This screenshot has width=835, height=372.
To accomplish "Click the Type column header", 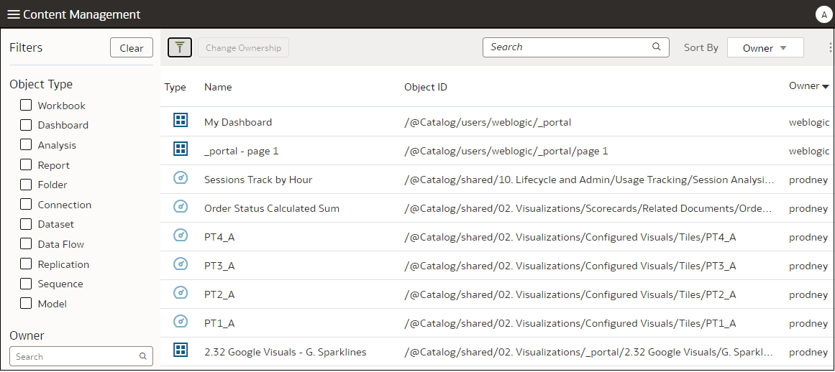I will pos(175,87).
